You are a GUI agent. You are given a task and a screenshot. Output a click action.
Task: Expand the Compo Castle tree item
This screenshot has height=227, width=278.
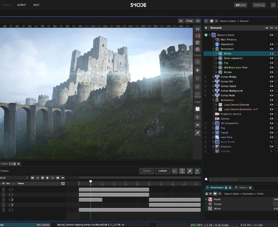pyautogui.click(x=213, y=86)
